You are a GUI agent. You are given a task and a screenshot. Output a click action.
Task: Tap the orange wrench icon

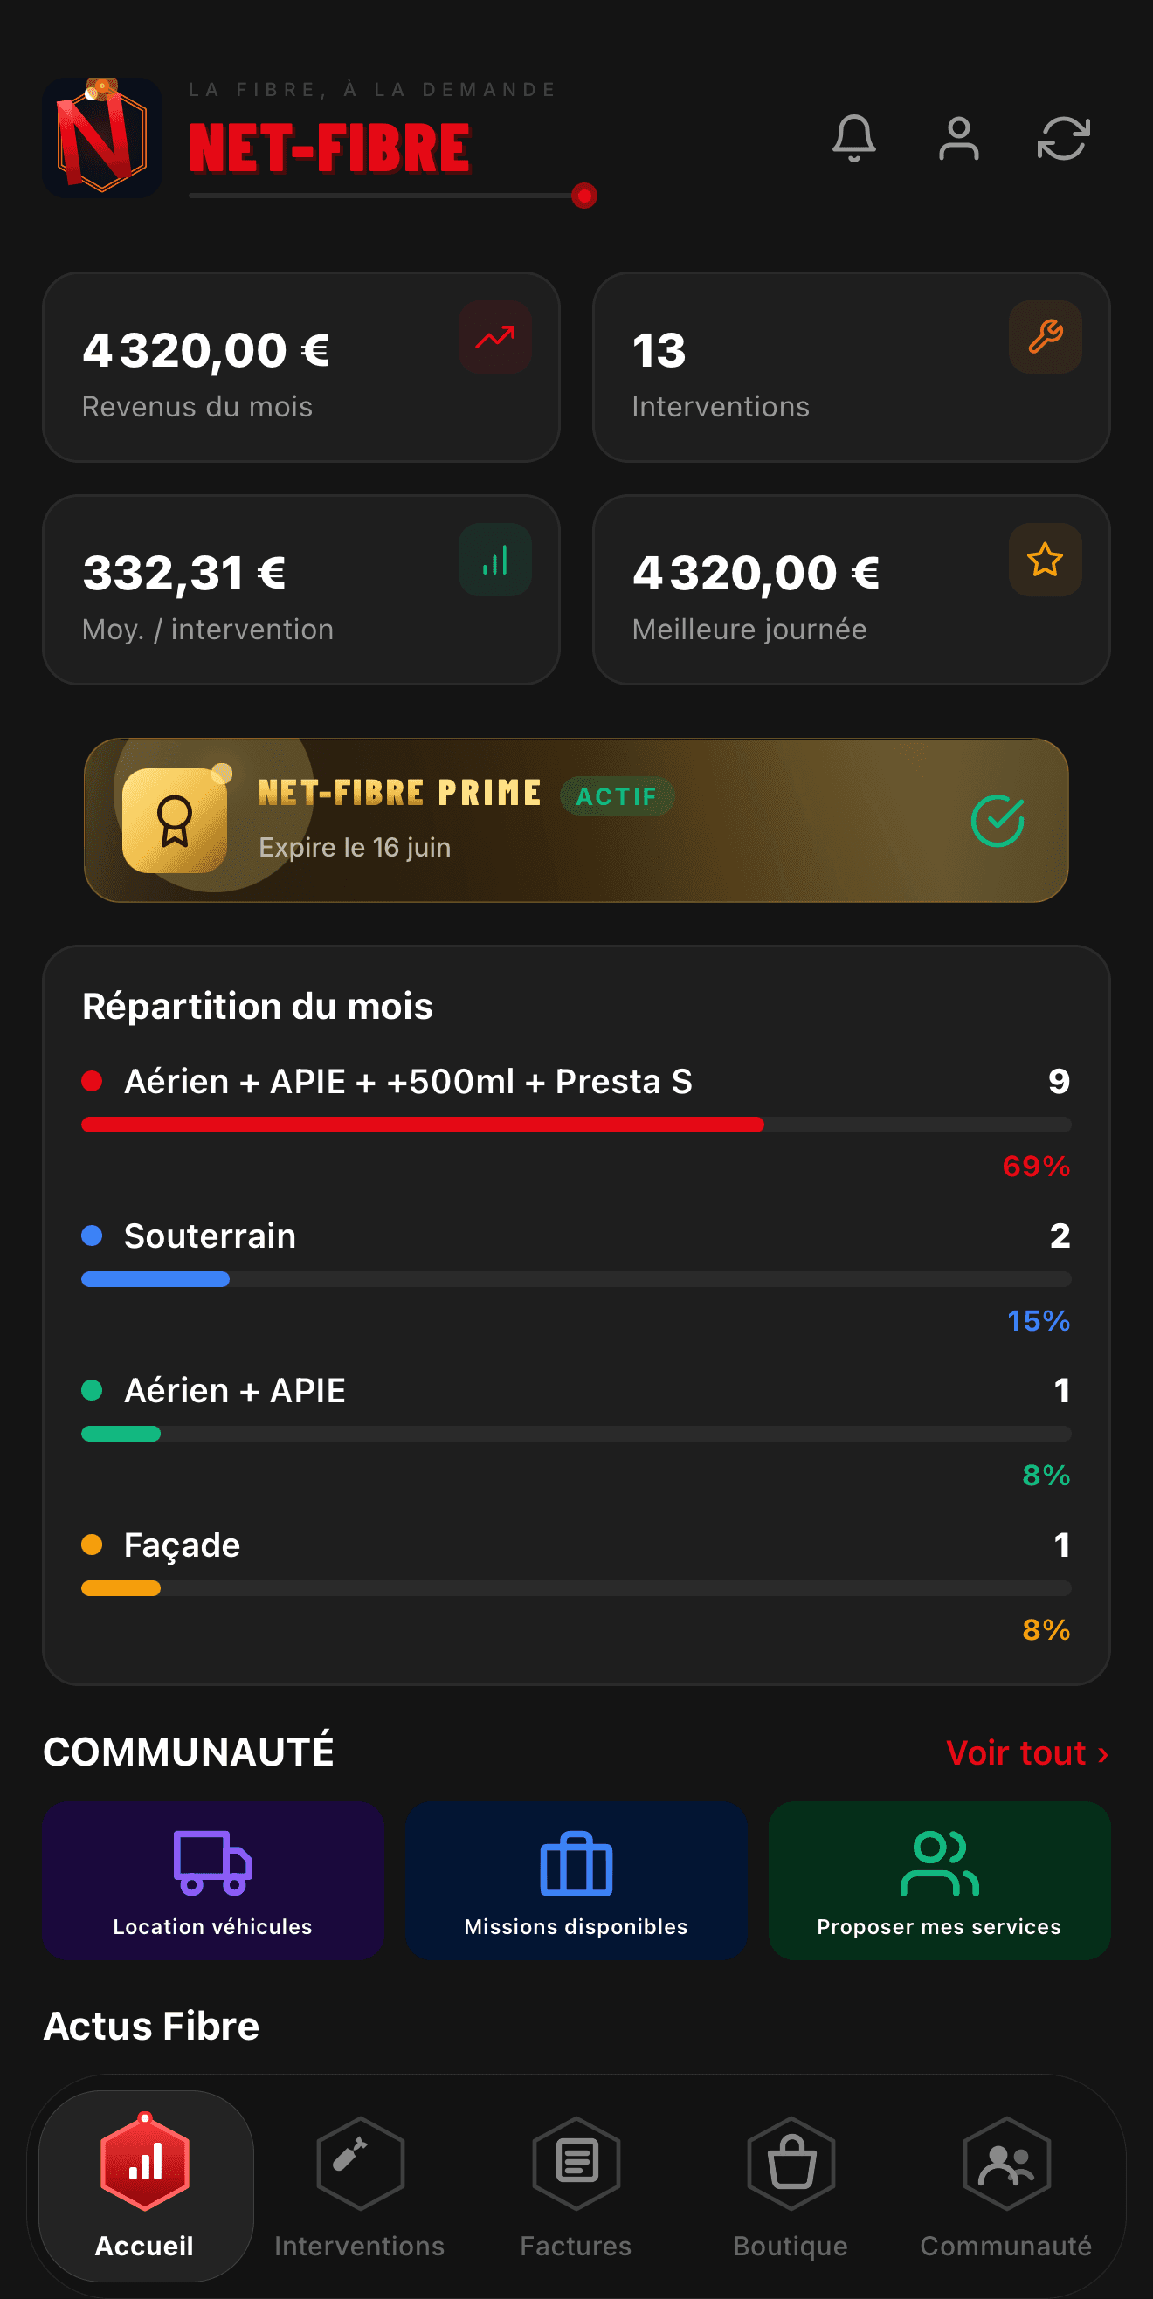1045,337
